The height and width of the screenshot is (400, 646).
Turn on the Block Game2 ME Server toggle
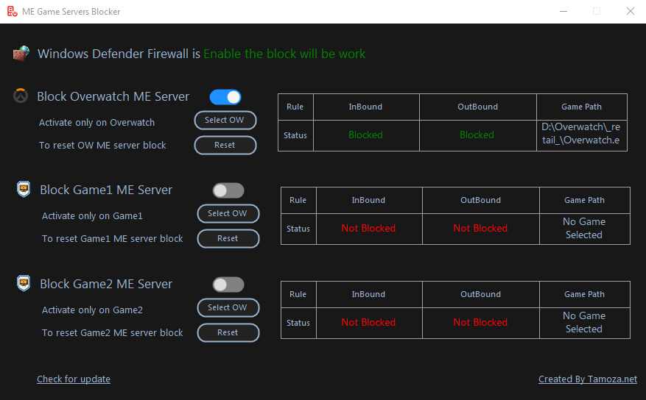tap(228, 285)
